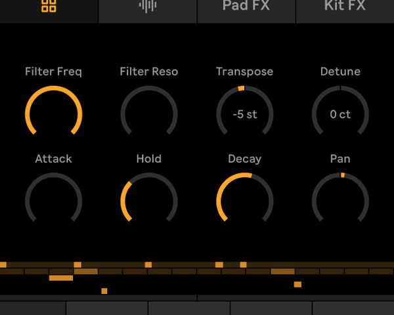Click the Filter Reso label
This screenshot has height=315, width=394.
tap(149, 72)
